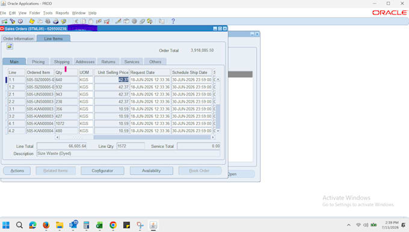The height and width of the screenshot is (232, 409).
Task: Switch to the Services sub-tab
Action: [132, 62]
